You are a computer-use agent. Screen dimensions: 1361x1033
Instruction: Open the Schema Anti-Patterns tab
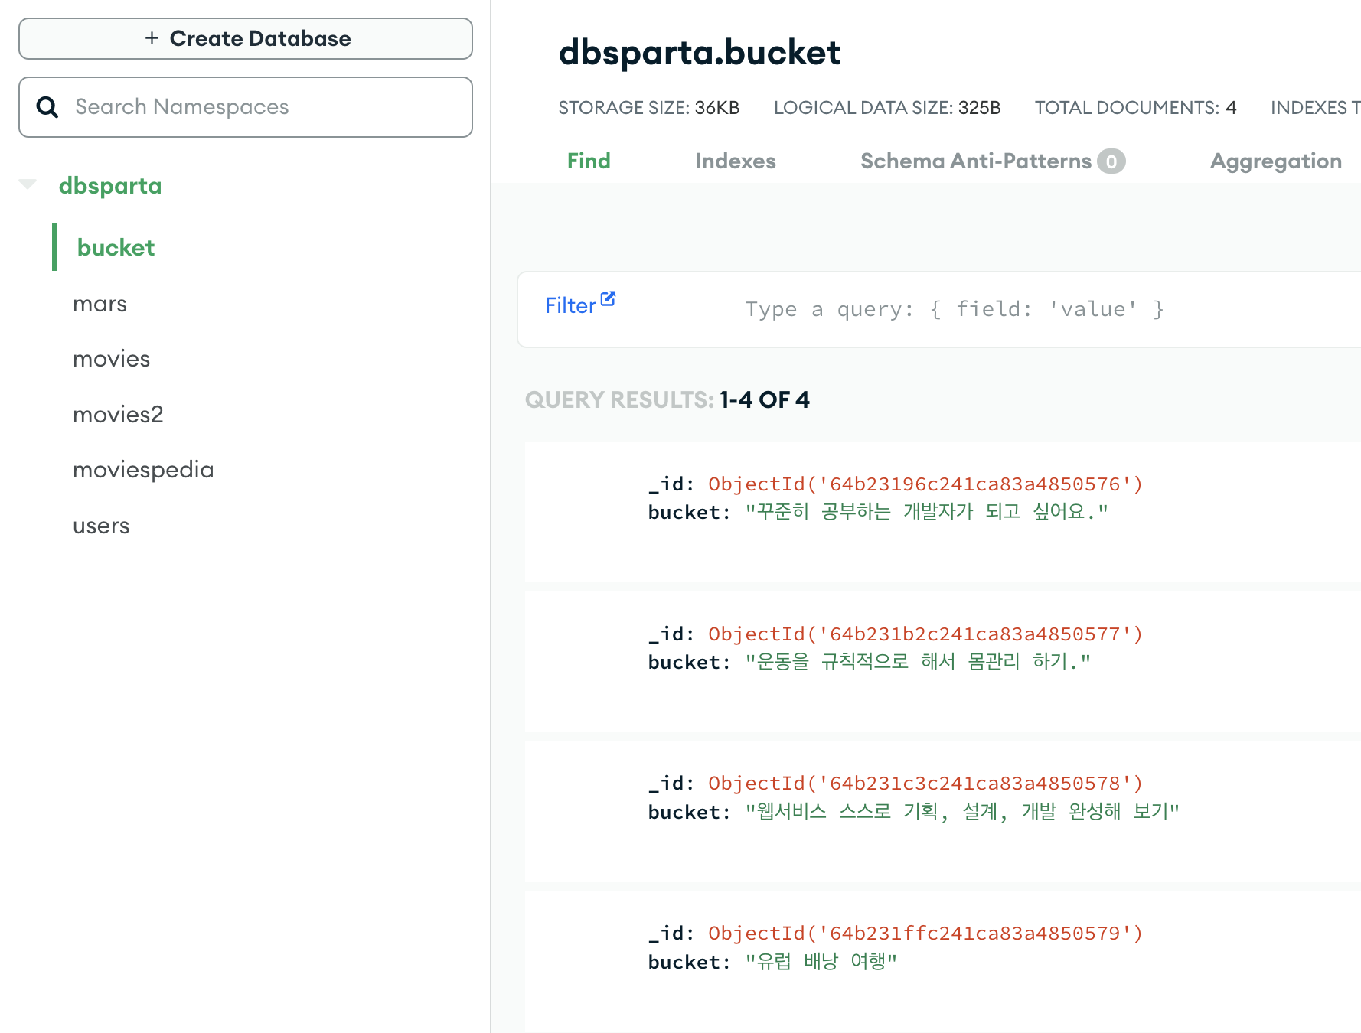[993, 161]
